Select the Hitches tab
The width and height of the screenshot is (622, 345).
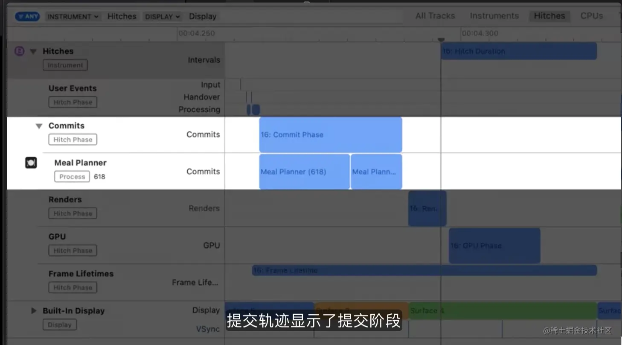pyautogui.click(x=549, y=16)
